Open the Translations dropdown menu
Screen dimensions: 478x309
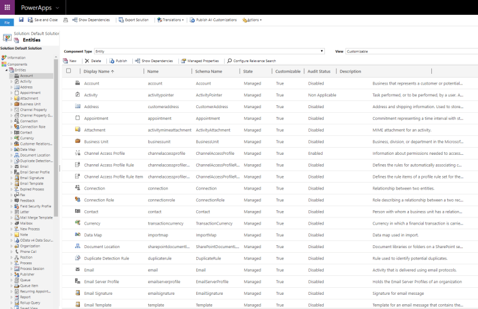[171, 19]
